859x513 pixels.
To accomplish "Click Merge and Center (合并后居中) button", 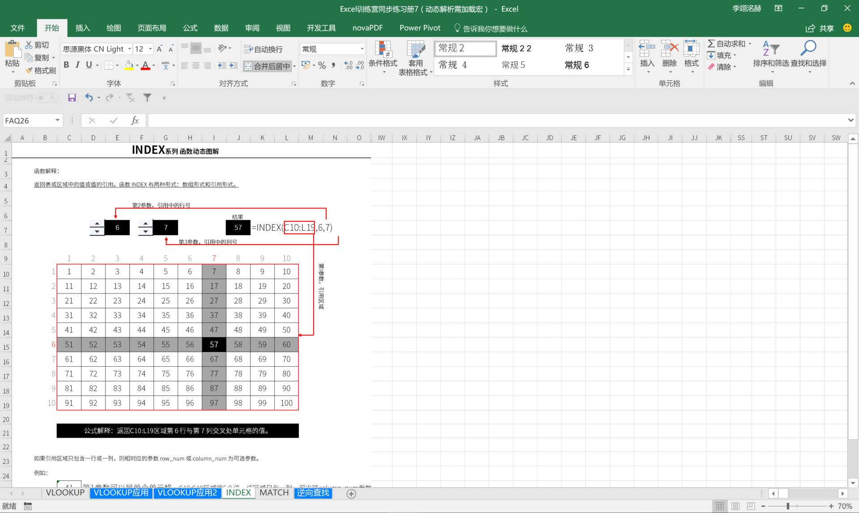I will (x=267, y=66).
